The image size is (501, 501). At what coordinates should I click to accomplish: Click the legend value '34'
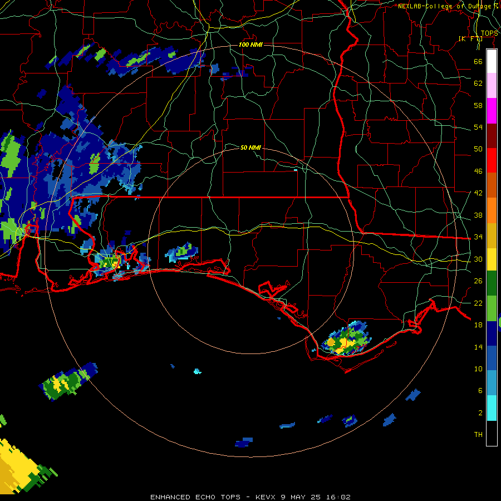(478, 237)
